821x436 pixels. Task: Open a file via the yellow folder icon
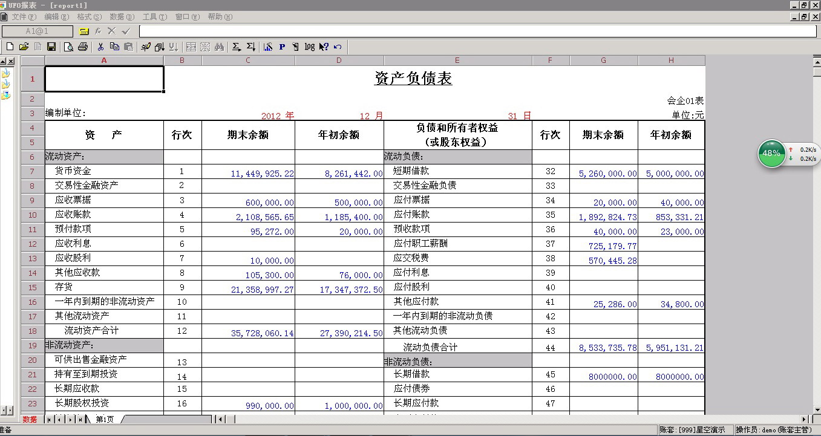click(x=24, y=47)
